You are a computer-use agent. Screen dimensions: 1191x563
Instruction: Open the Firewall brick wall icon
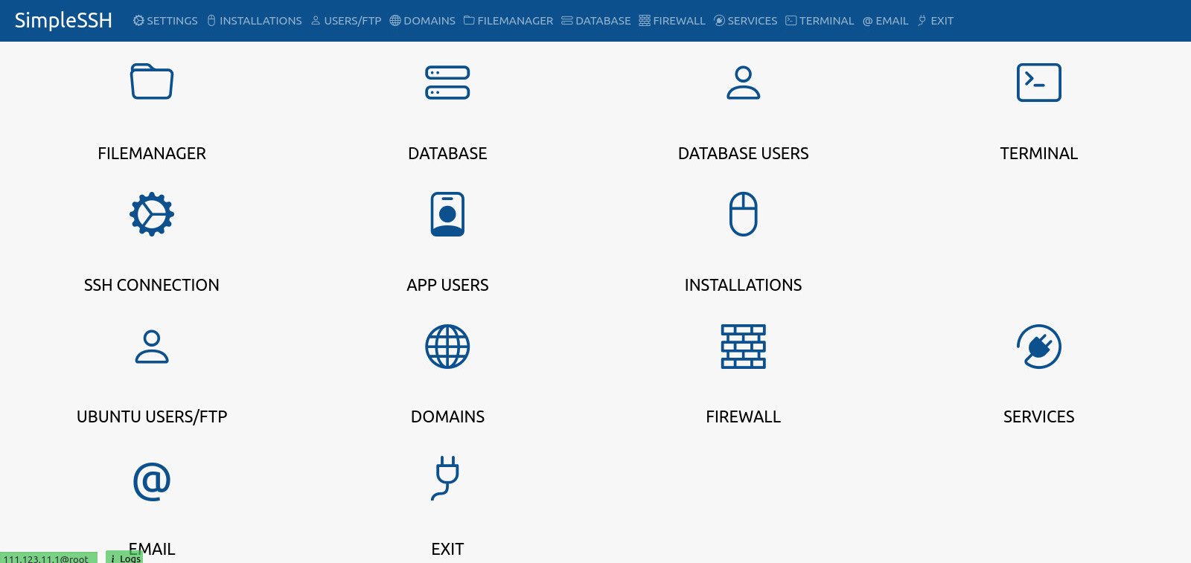click(743, 347)
